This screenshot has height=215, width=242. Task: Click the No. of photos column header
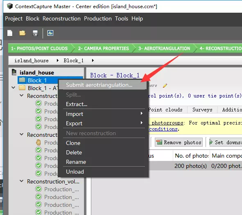pyautogui.click(x=191, y=156)
